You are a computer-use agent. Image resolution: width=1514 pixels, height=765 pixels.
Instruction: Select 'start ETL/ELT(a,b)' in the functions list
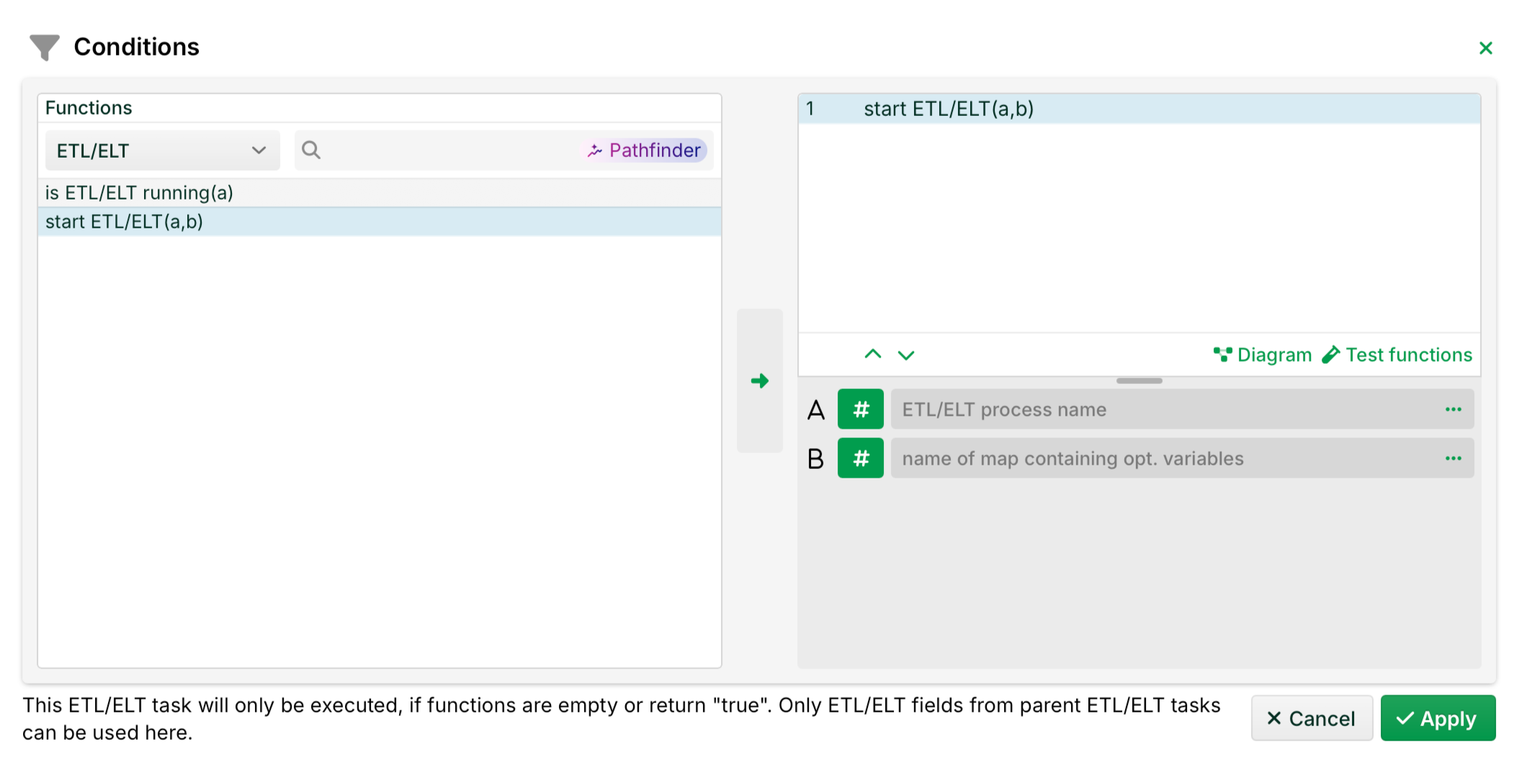pyautogui.click(x=380, y=221)
